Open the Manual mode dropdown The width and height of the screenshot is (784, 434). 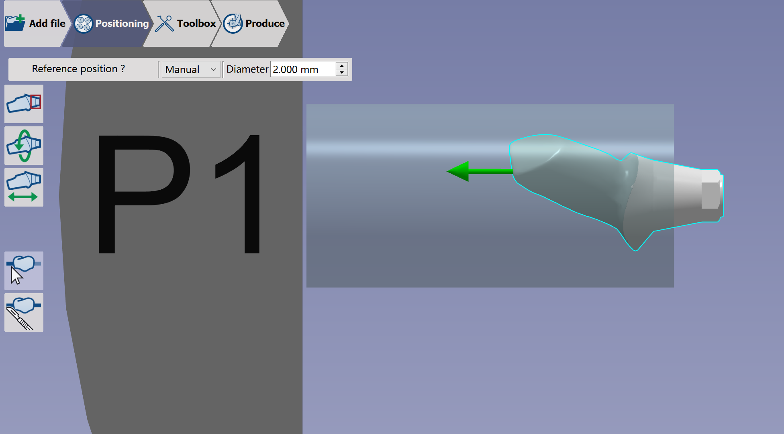(191, 69)
